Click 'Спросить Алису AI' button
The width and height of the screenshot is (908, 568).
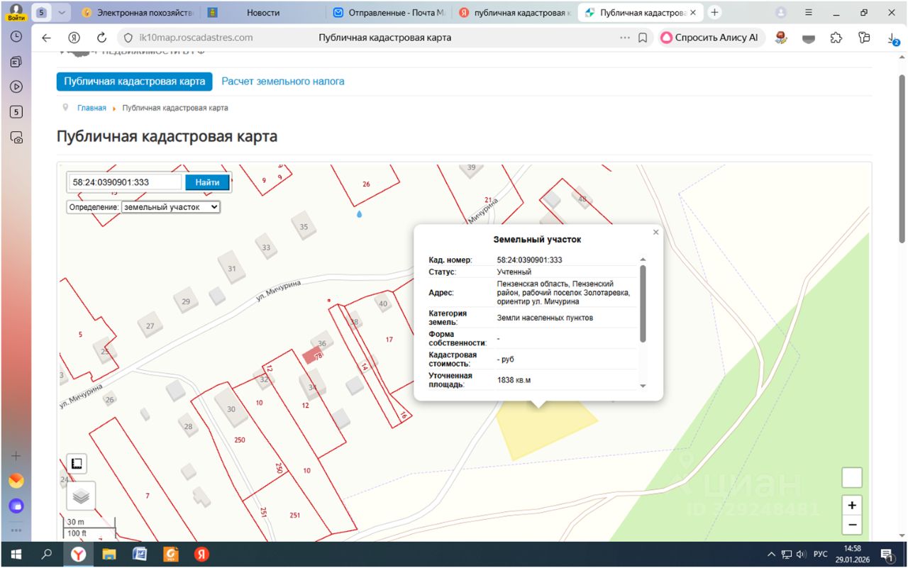click(x=712, y=38)
